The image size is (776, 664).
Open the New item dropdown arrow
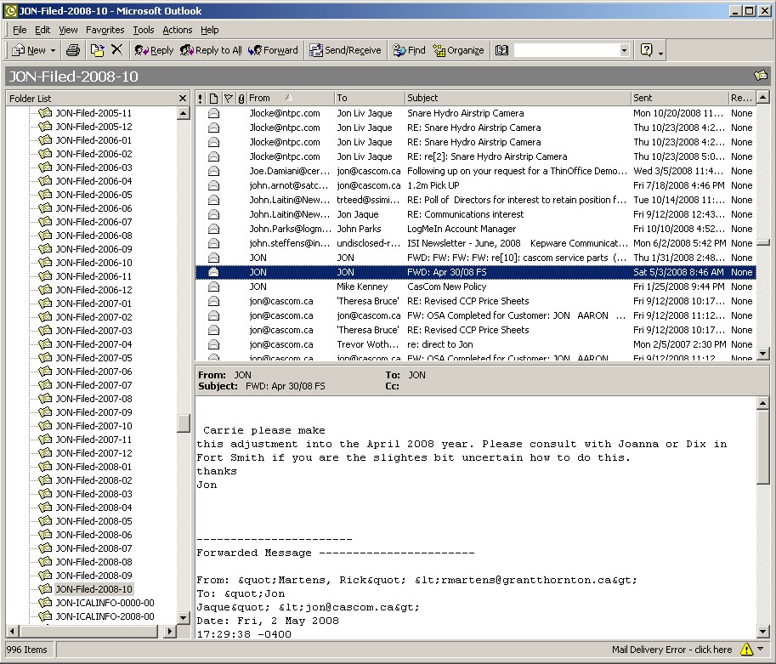(53, 50)
